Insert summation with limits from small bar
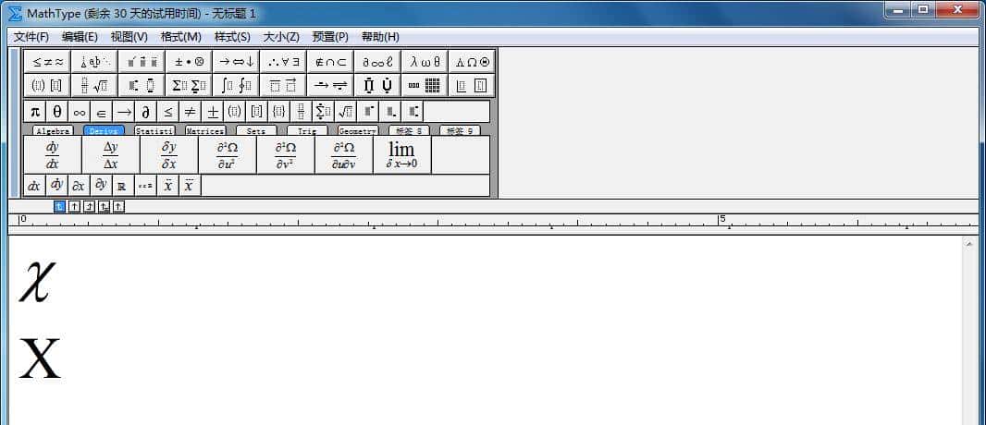The height and width of the screenshot is (425, 986). (x=323, y=112)
